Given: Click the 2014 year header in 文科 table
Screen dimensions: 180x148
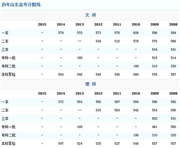Looking at the screenshot, I should coord(61,24).
